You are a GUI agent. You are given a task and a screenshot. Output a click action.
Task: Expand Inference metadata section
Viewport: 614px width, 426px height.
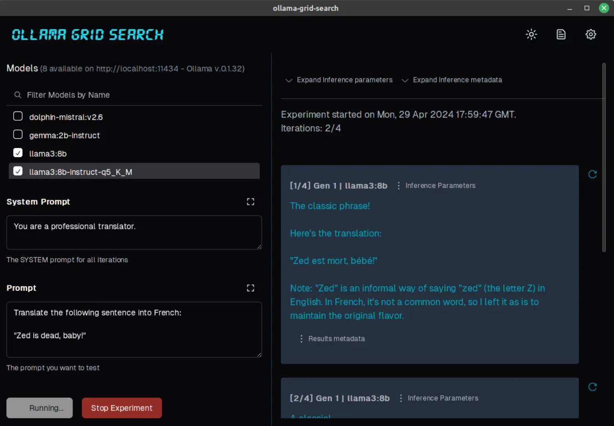coord(452,80)
